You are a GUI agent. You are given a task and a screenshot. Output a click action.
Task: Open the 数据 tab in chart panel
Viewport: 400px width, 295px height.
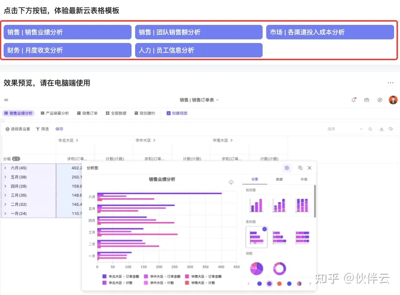(279, 180)
